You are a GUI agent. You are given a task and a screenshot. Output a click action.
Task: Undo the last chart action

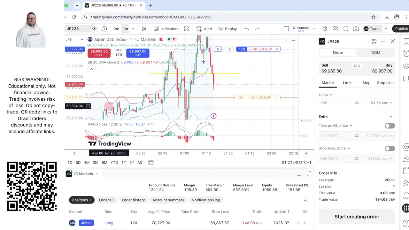pos(247,29)
